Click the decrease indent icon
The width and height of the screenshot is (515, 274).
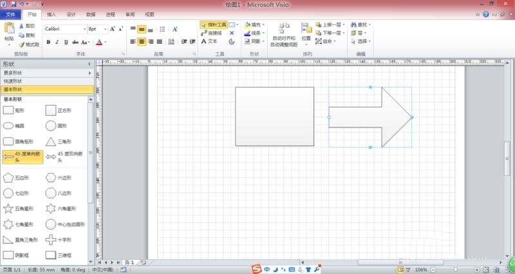[184, 42]
